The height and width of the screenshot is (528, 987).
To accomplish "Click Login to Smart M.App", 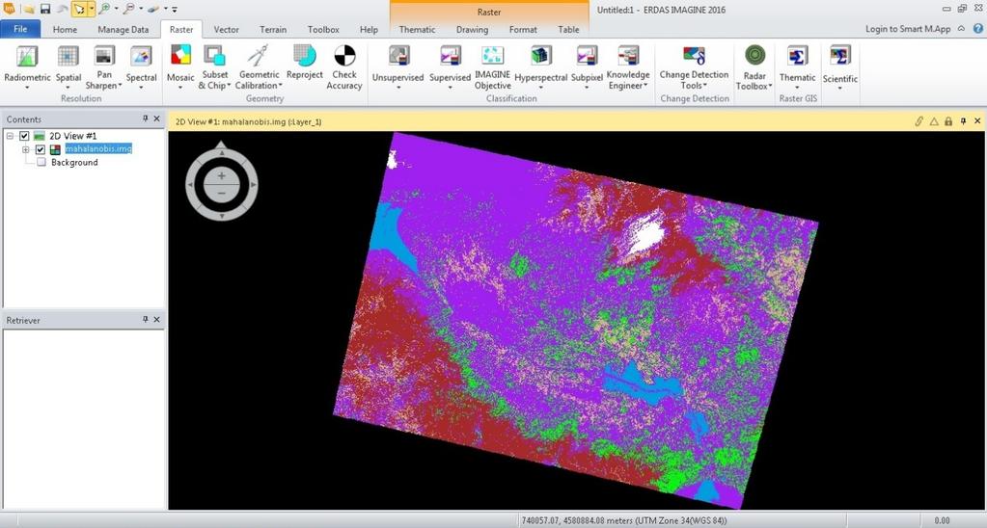I will coord(908,29).
